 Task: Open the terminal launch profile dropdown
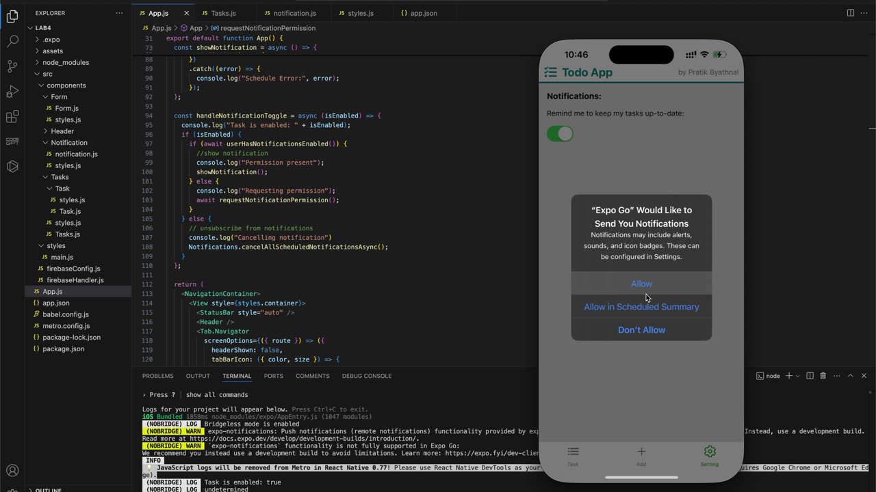[797, 376]
